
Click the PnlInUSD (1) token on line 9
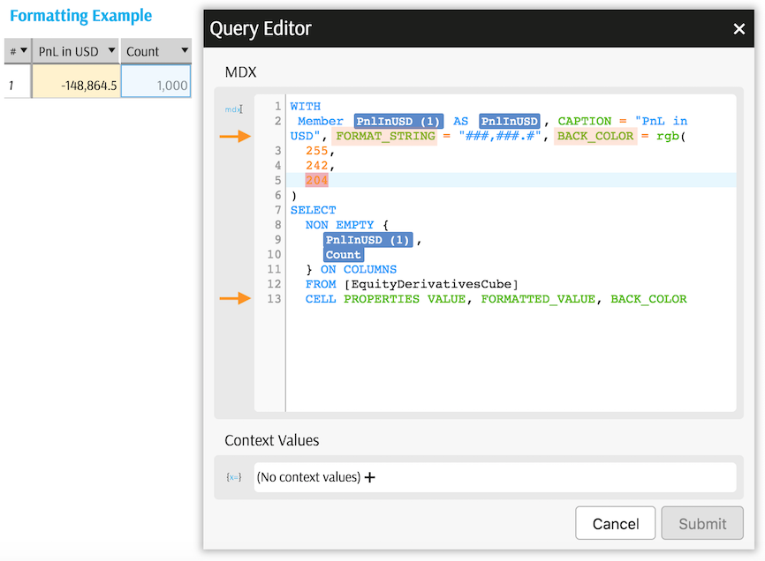coord(367,240)
